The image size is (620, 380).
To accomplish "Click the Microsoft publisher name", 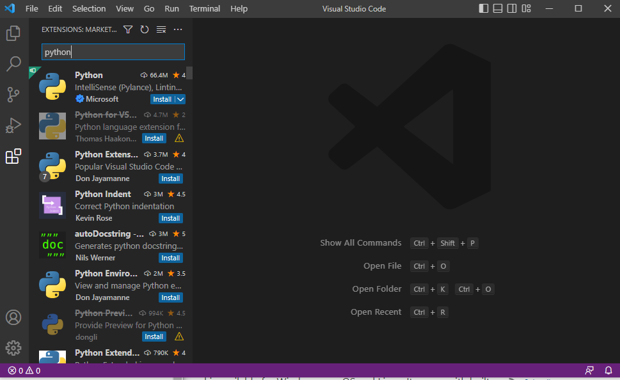I will [x=102, y=99].
